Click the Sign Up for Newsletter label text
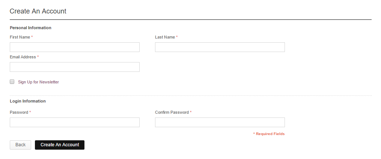 pos(38,82)
